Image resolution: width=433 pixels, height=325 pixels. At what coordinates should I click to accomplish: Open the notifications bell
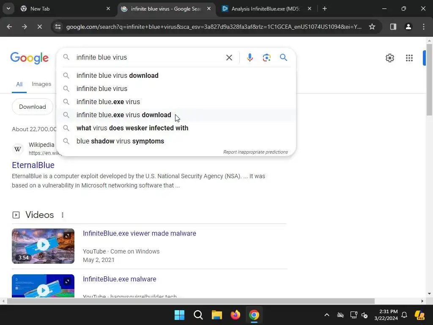(x=404, y=315)
